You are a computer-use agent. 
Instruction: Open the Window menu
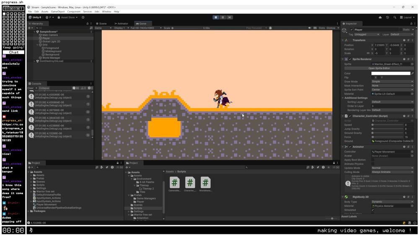[106, 12]
